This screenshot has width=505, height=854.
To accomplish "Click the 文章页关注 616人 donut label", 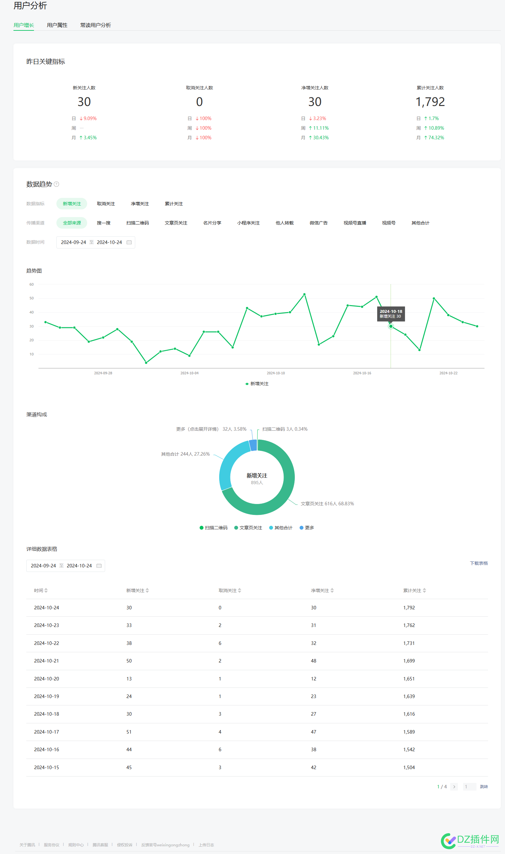I will (327, 503).
